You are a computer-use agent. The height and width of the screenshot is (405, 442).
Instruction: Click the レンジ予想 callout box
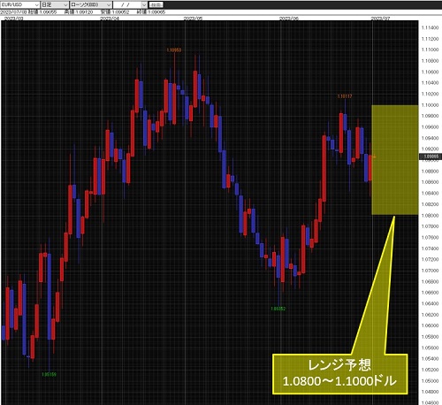339,374
